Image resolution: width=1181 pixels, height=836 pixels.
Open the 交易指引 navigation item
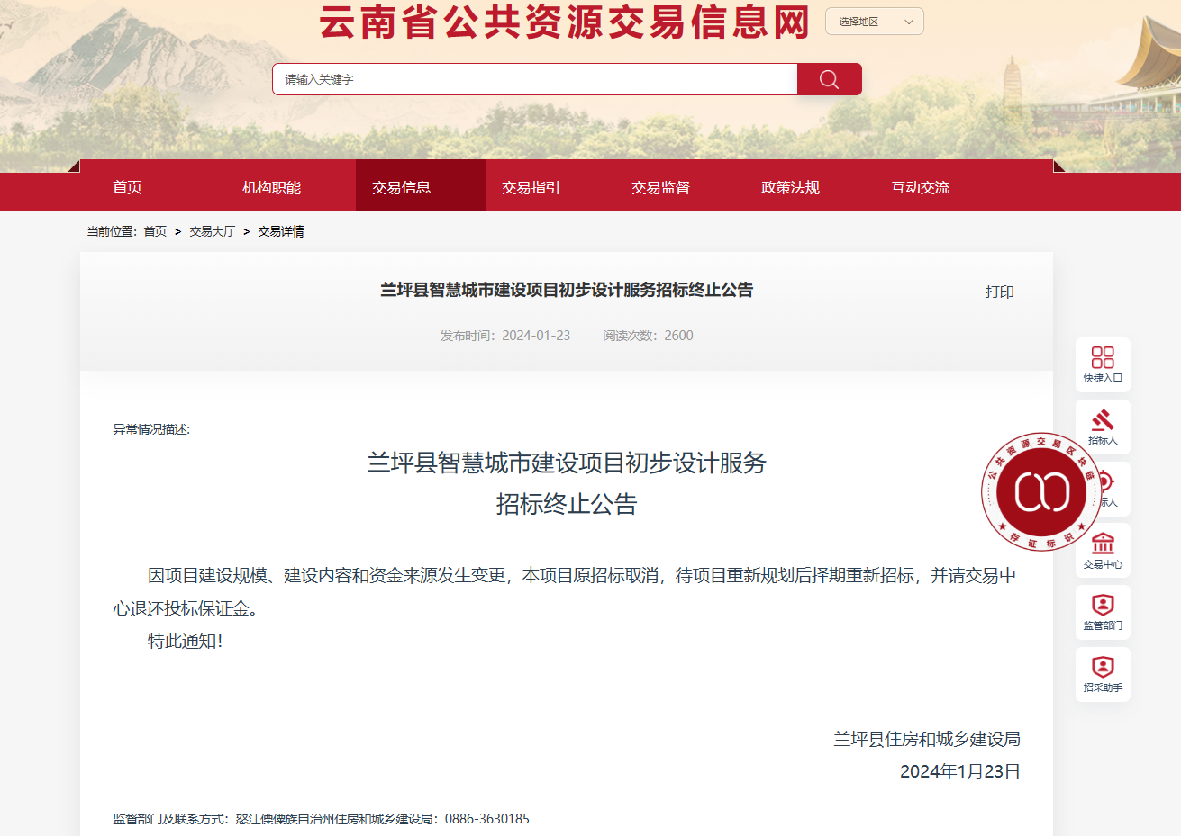coord(531,187)
